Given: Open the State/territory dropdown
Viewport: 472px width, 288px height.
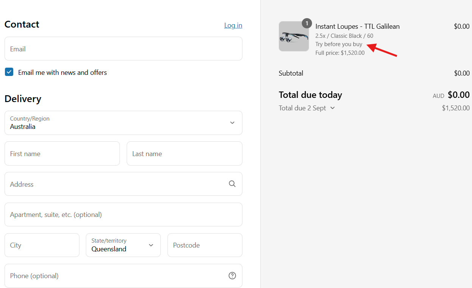Looking at the screenshot, I should pos(123,245).
